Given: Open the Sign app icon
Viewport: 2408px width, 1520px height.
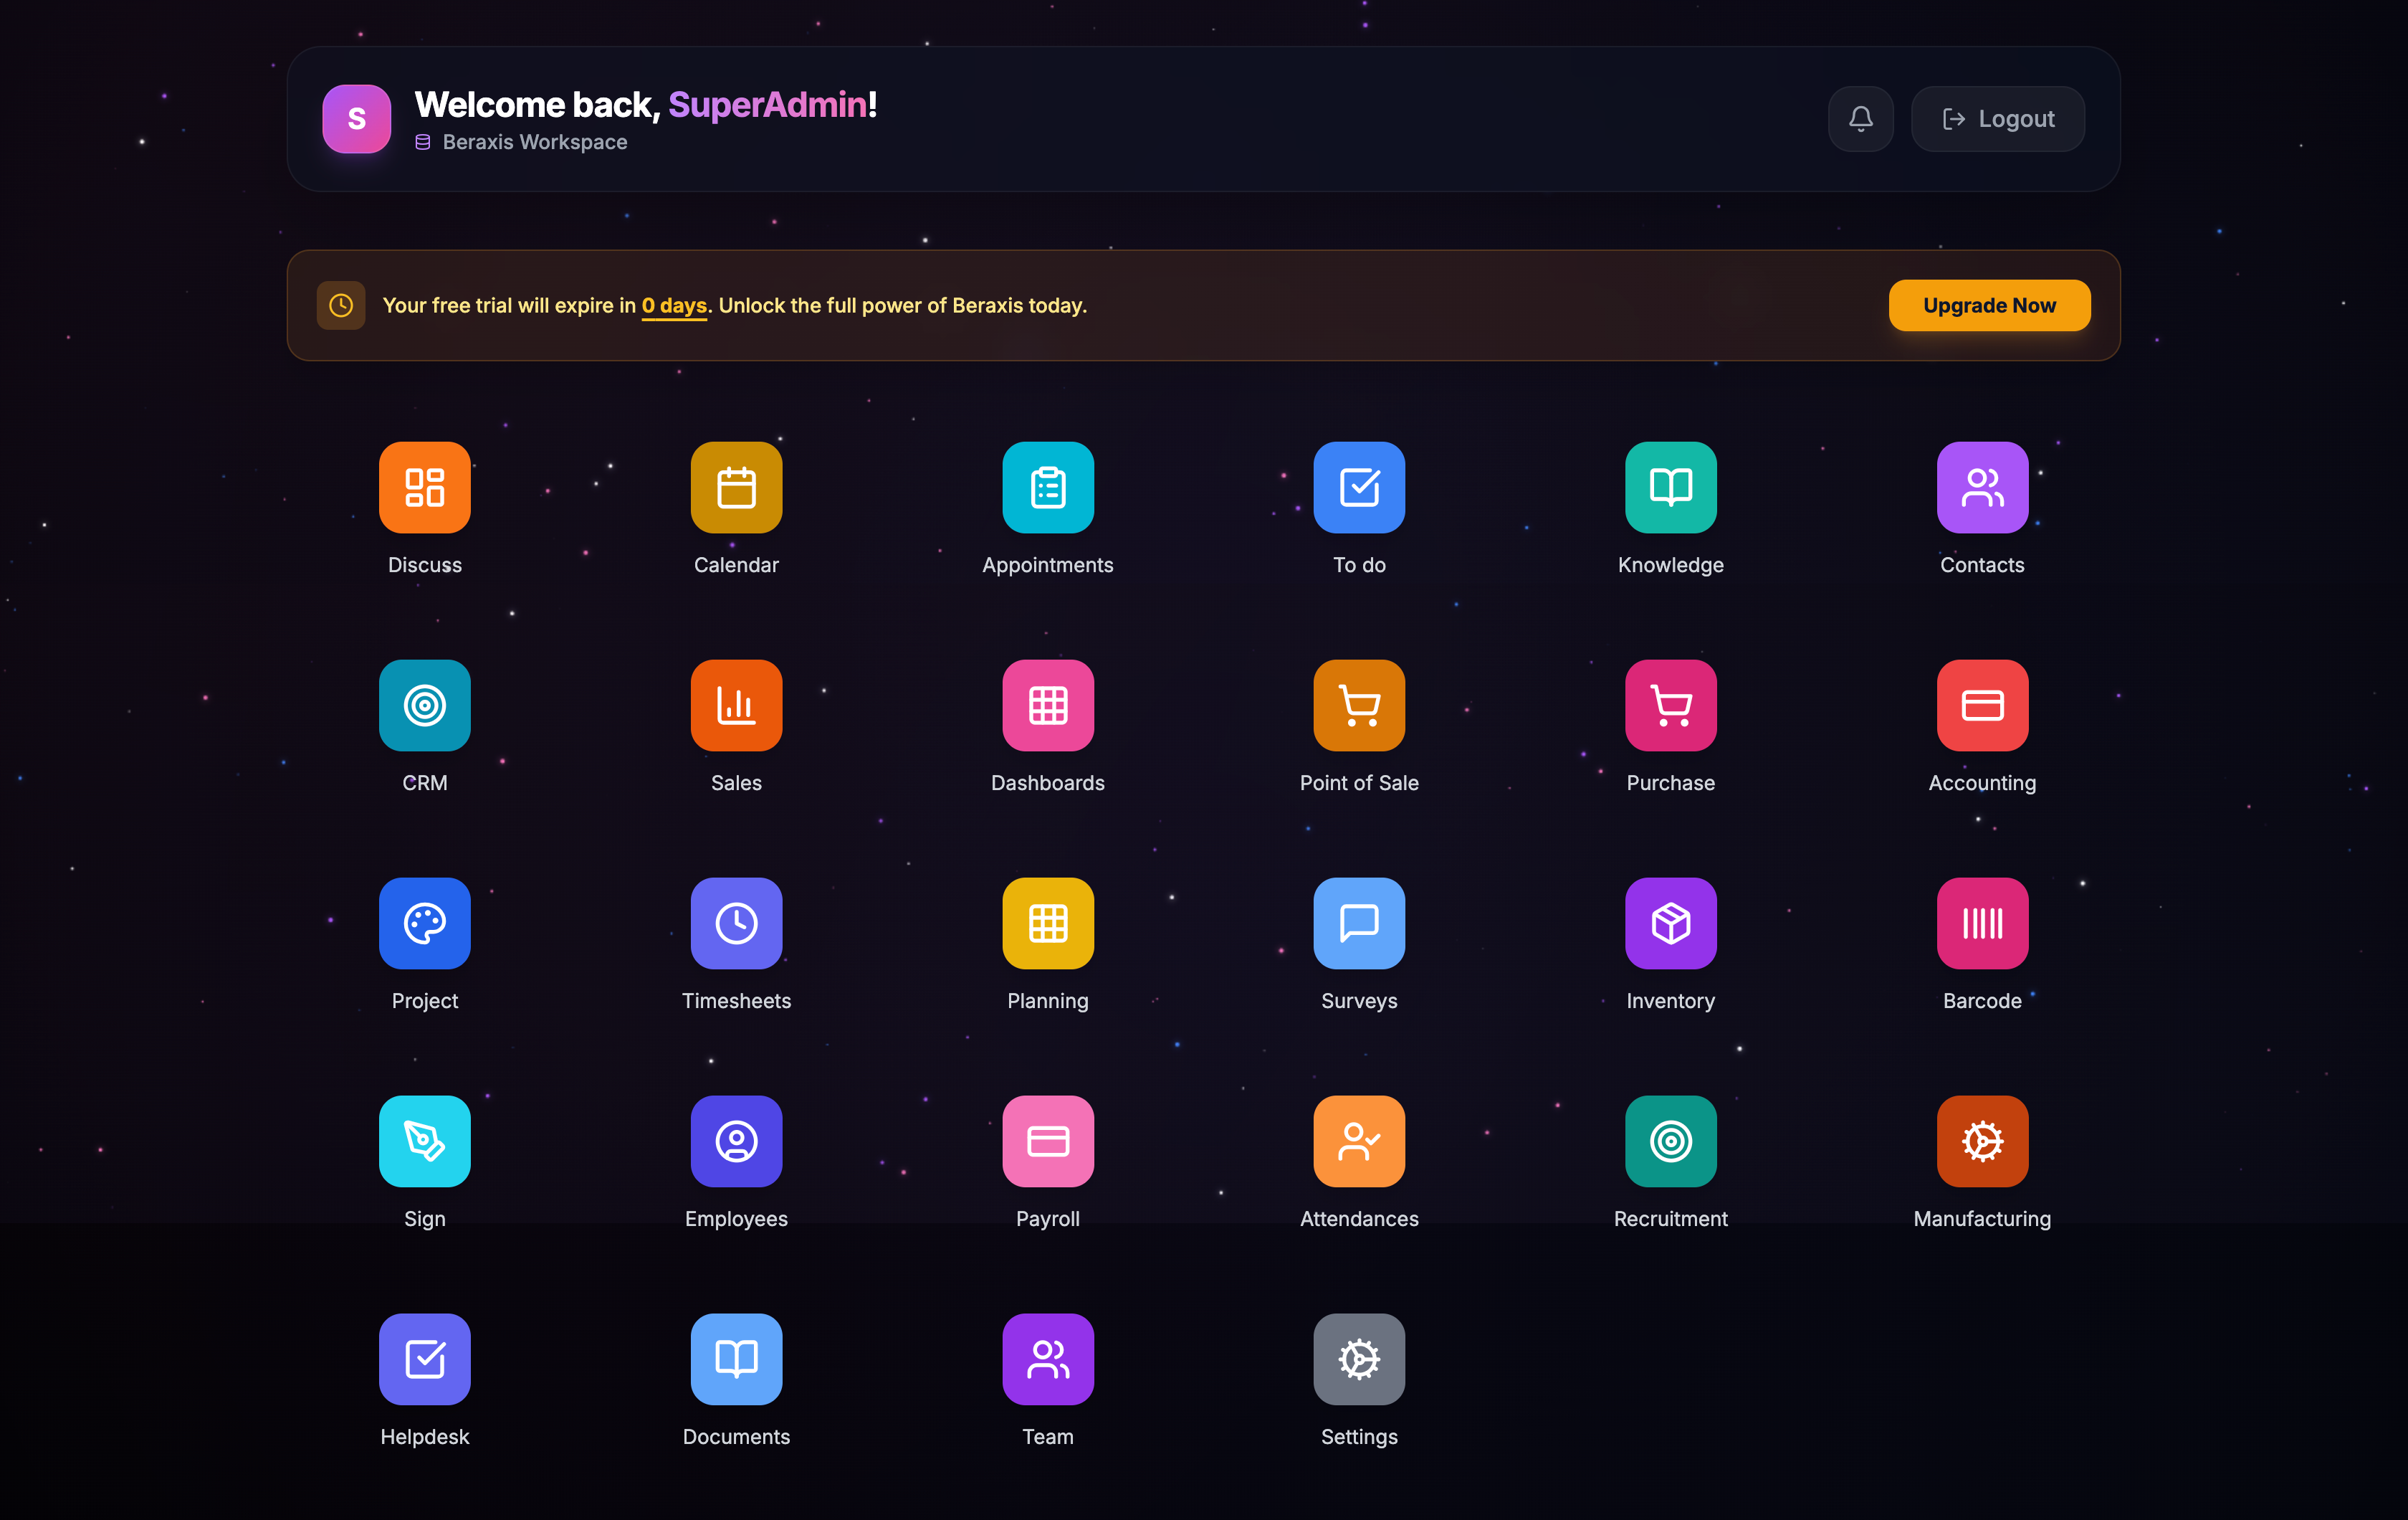Looking at the screenshot, I should pos(424,1141).
